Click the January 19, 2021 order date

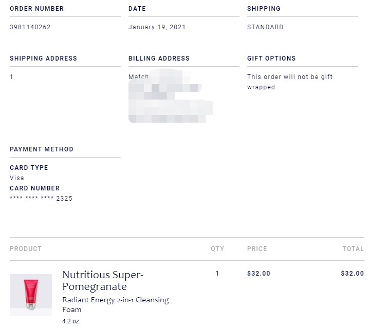coord(157,27)
